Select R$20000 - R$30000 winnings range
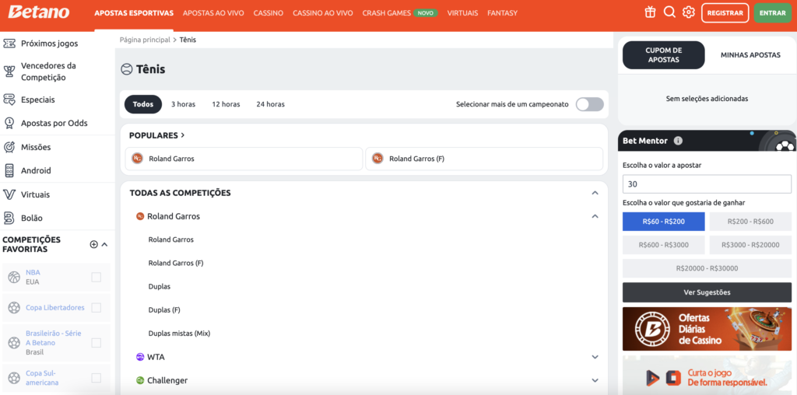This screenshot has width=797, height=395. (707, 268)
